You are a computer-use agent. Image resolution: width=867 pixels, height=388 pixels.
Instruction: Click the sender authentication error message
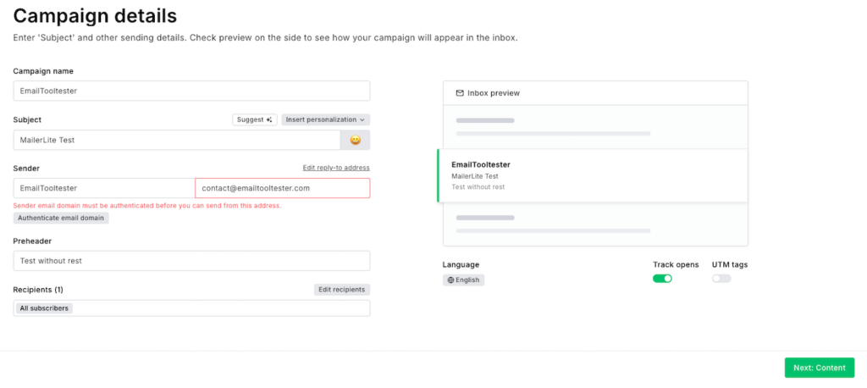(x=147, y=205)
